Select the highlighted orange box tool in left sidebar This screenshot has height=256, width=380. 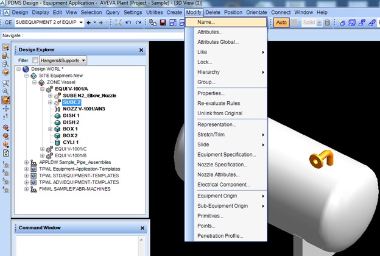[x=5, y=99]
